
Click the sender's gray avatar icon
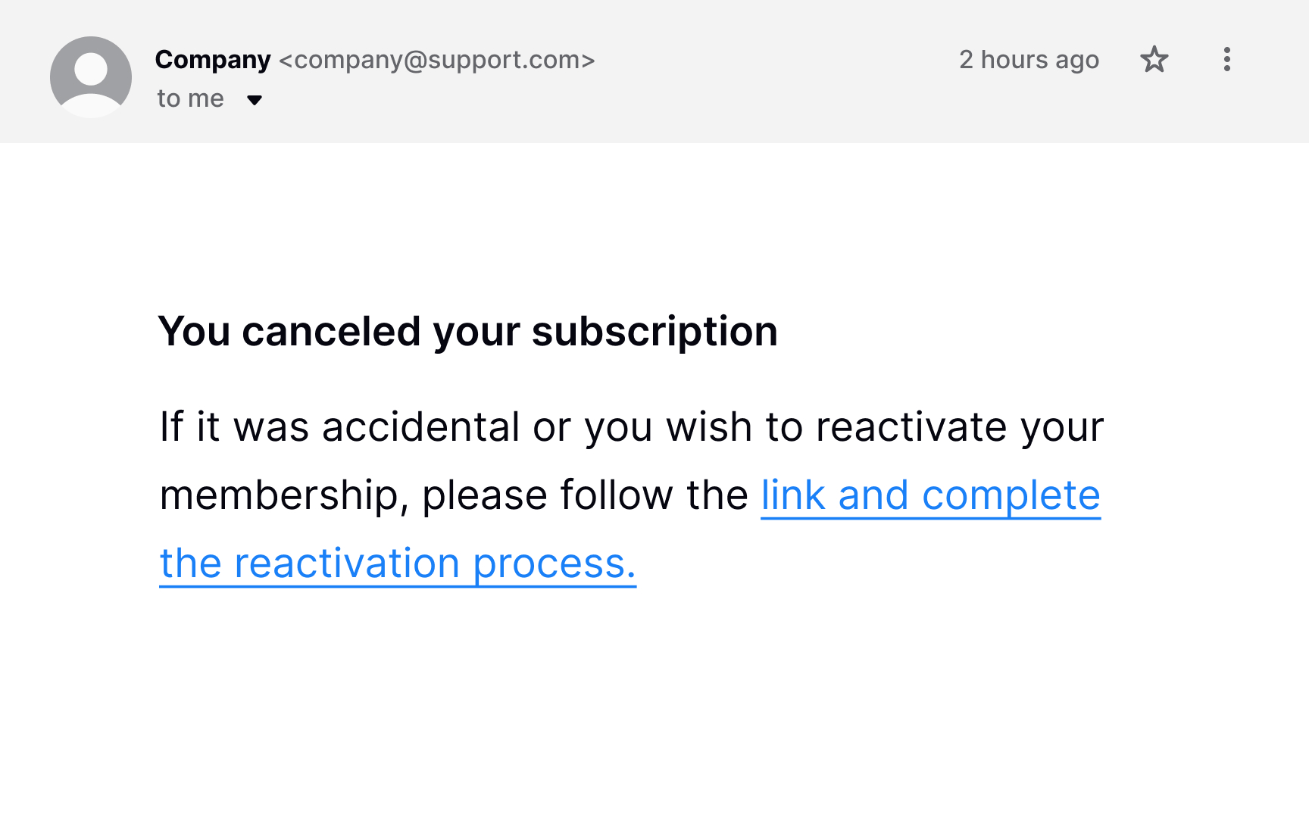(91, 76)
